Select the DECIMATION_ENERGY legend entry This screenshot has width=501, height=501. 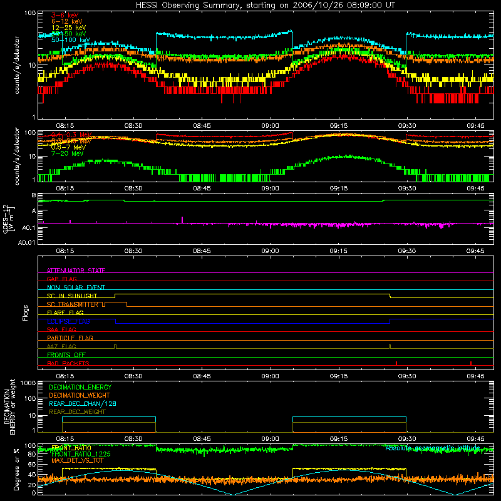click(80, 387)
